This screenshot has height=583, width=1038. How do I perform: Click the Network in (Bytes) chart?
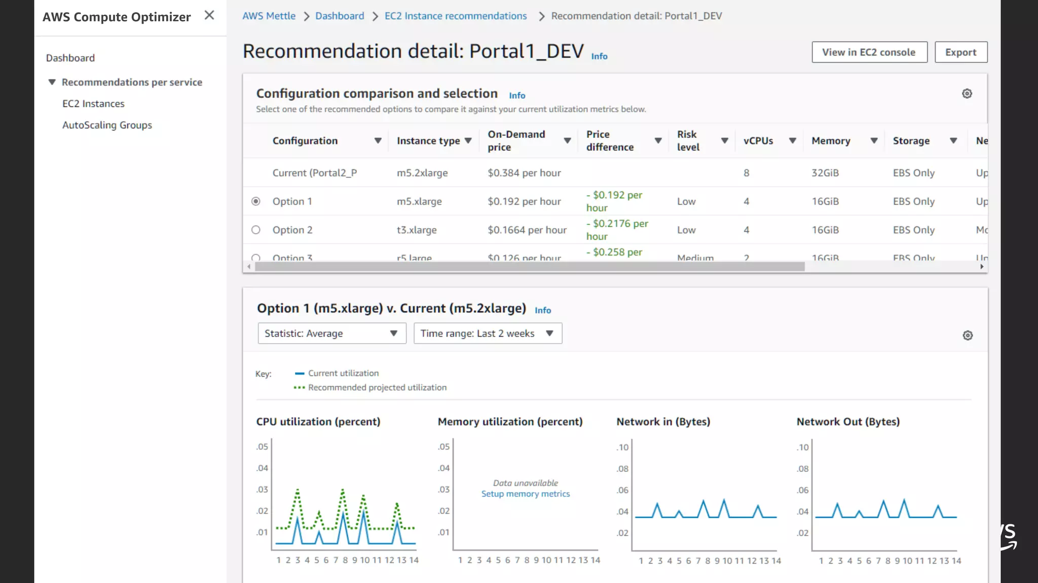pos(699,501)
